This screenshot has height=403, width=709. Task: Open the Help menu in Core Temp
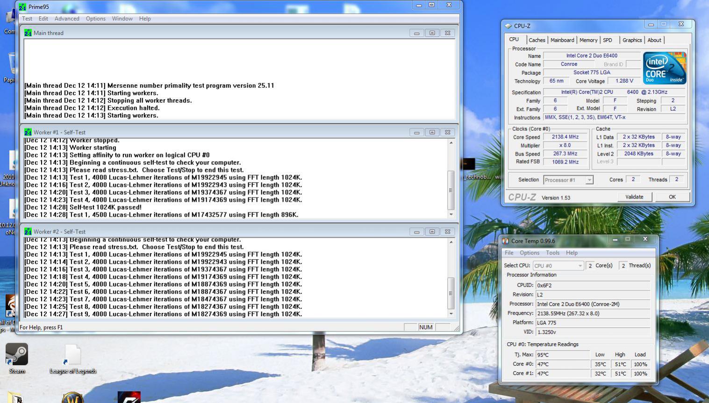pos(572,253)
